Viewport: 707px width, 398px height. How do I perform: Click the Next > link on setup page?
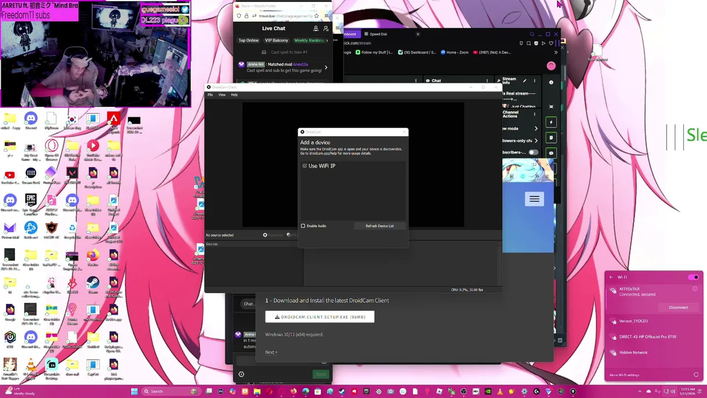point(271,352)
